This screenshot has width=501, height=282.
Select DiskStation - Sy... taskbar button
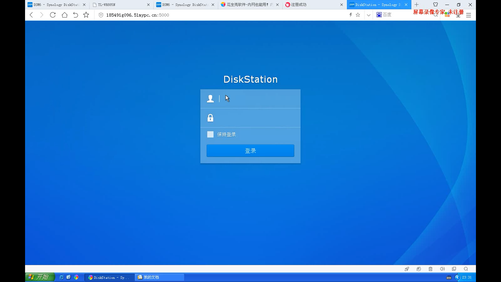[110, 277]
